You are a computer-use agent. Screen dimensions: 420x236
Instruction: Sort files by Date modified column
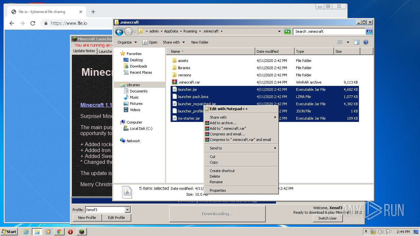(275, 51)
